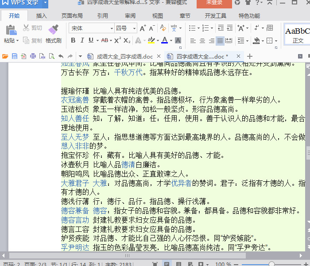Decrease font size with A- icon
This screenshot has width=310, height=266.
point(151,28)
